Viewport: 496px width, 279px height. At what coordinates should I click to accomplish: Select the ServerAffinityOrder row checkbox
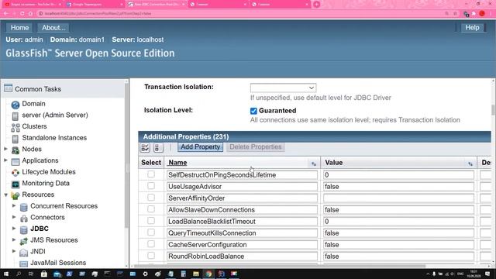click(151, 198)
